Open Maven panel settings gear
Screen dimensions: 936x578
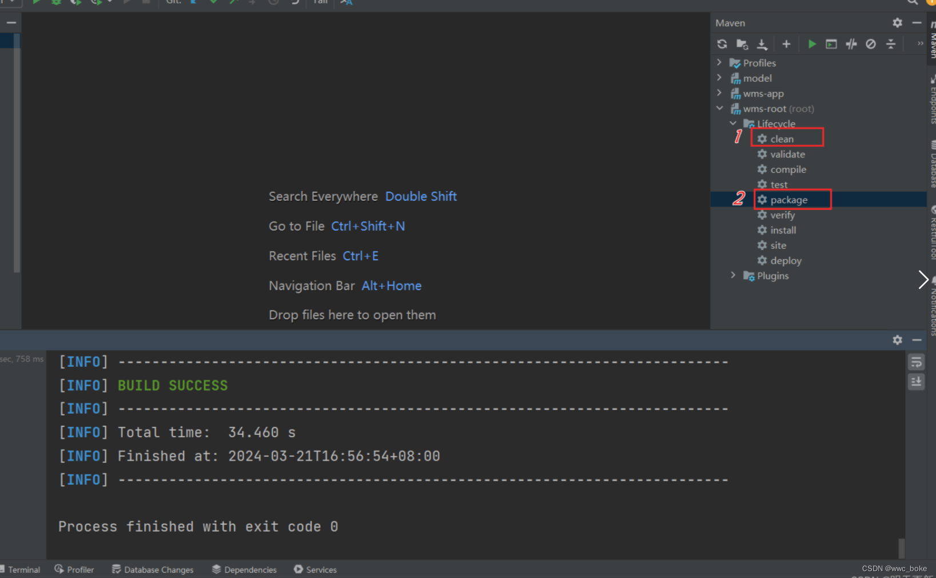897,23
